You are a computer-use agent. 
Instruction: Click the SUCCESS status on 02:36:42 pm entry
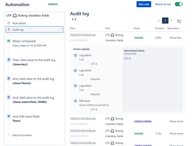click(x=139, y=38)
